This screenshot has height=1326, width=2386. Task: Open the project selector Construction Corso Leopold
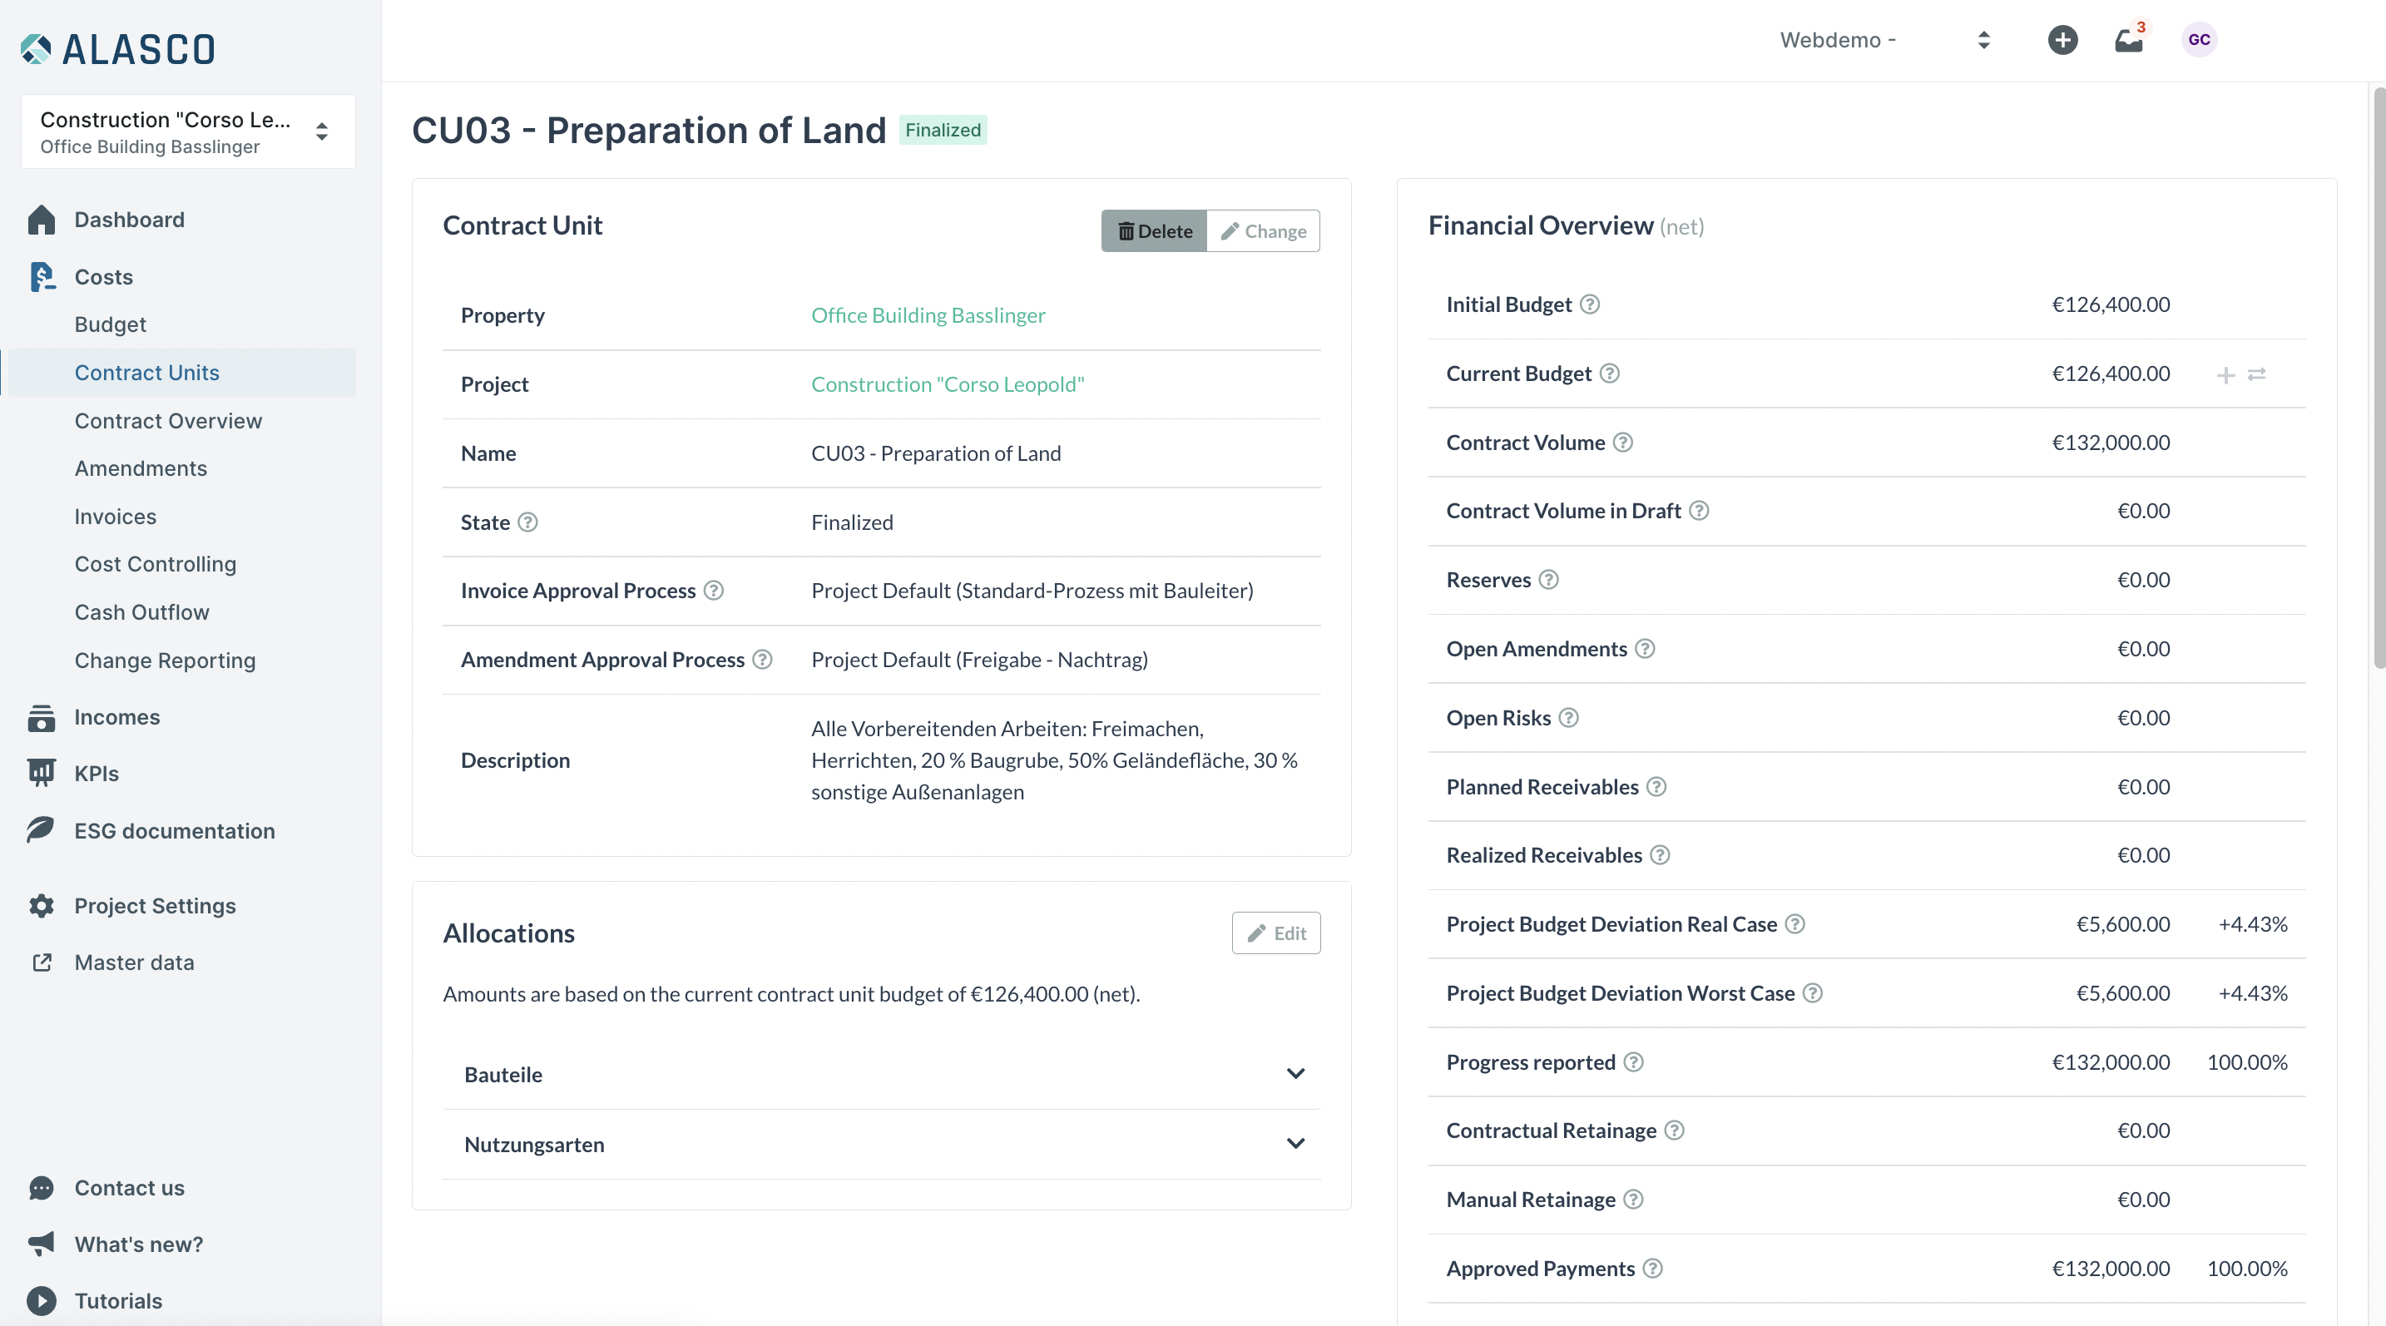(x=188, y=131)
